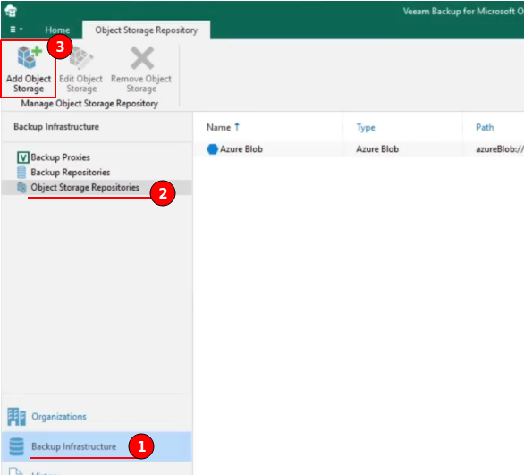
Task: Click the Backup Proxies V icon
Action: 22,157
